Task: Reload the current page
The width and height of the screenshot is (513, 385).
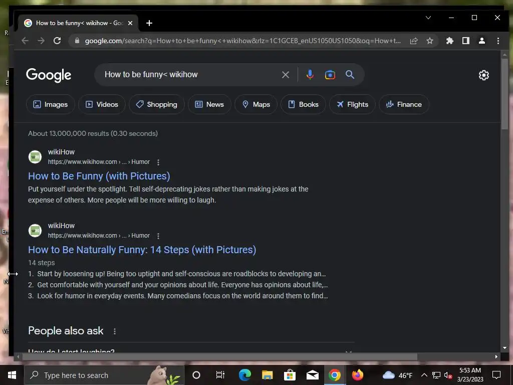Action: coord(57,41)
